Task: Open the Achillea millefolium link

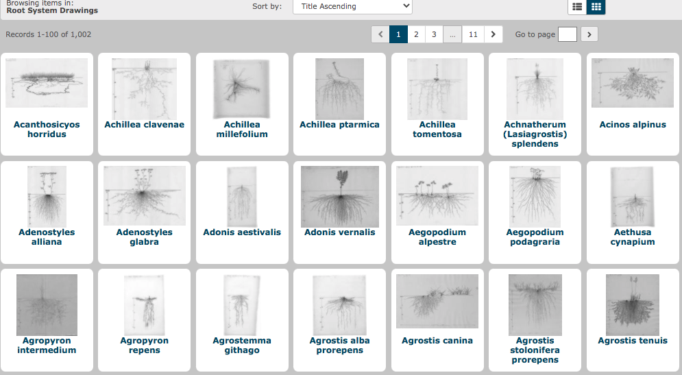Action: click(x=242, y=130)
